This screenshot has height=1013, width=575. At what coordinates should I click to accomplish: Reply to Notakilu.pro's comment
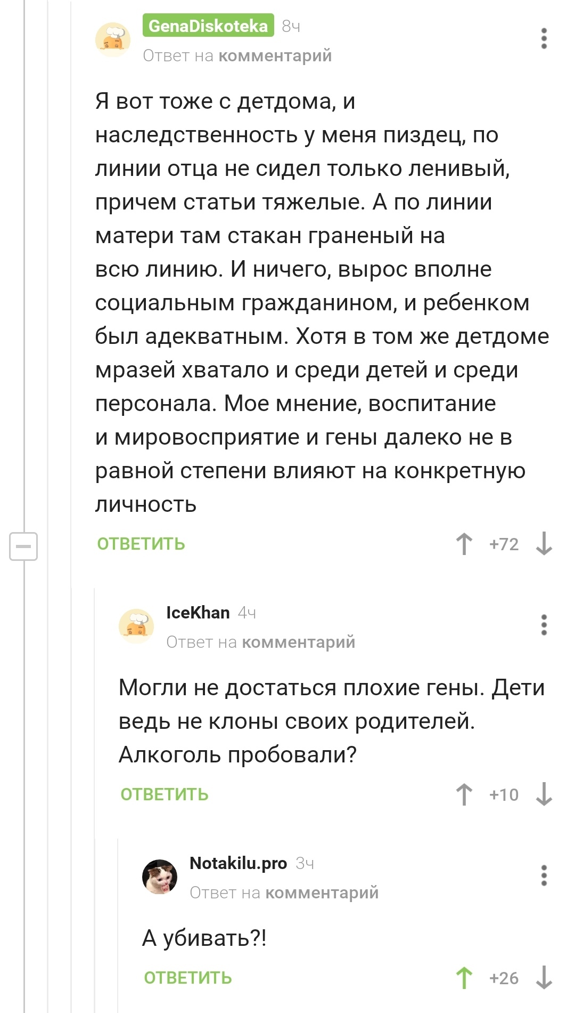188,978
